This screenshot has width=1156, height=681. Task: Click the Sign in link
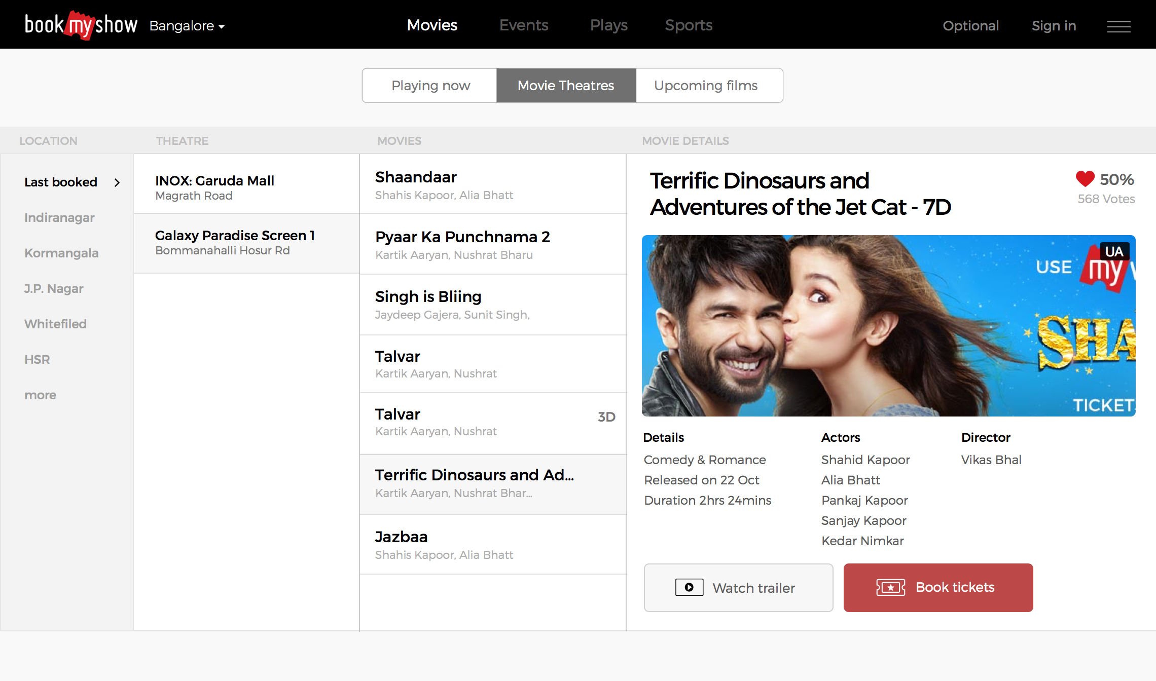coord(1054,26)
